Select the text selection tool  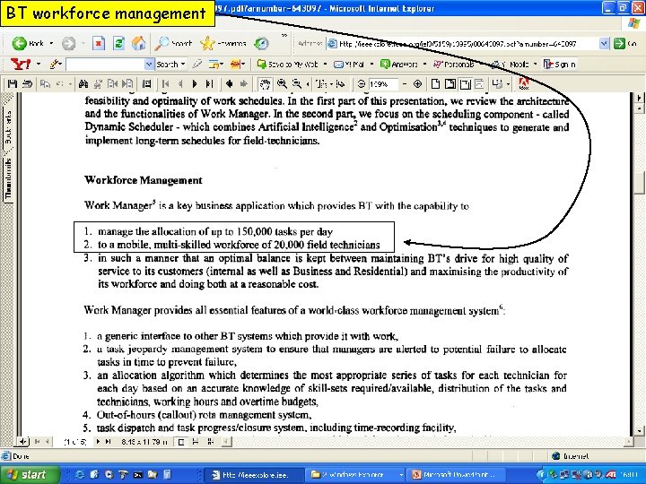[x=321, y=84]
